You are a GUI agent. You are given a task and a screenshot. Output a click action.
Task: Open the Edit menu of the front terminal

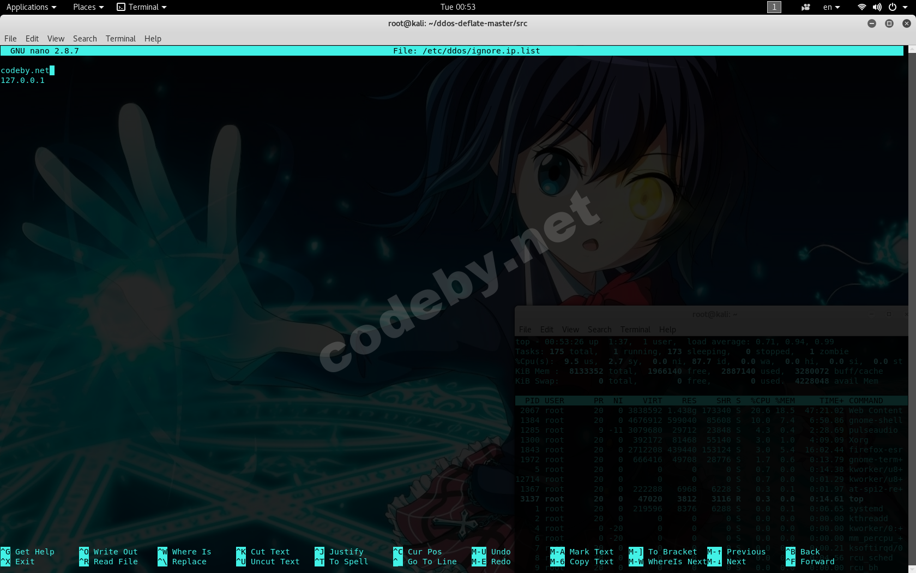pos(32,39)
